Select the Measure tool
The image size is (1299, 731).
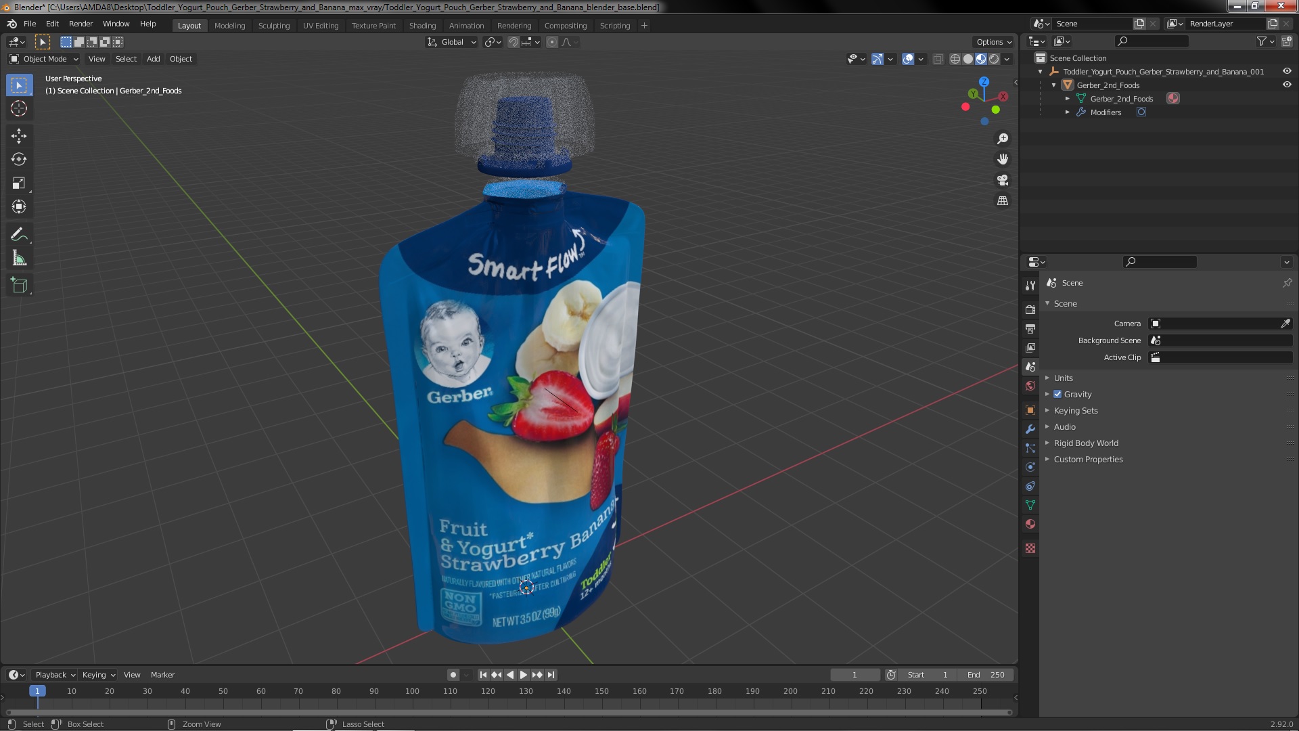tap(19, 259)
